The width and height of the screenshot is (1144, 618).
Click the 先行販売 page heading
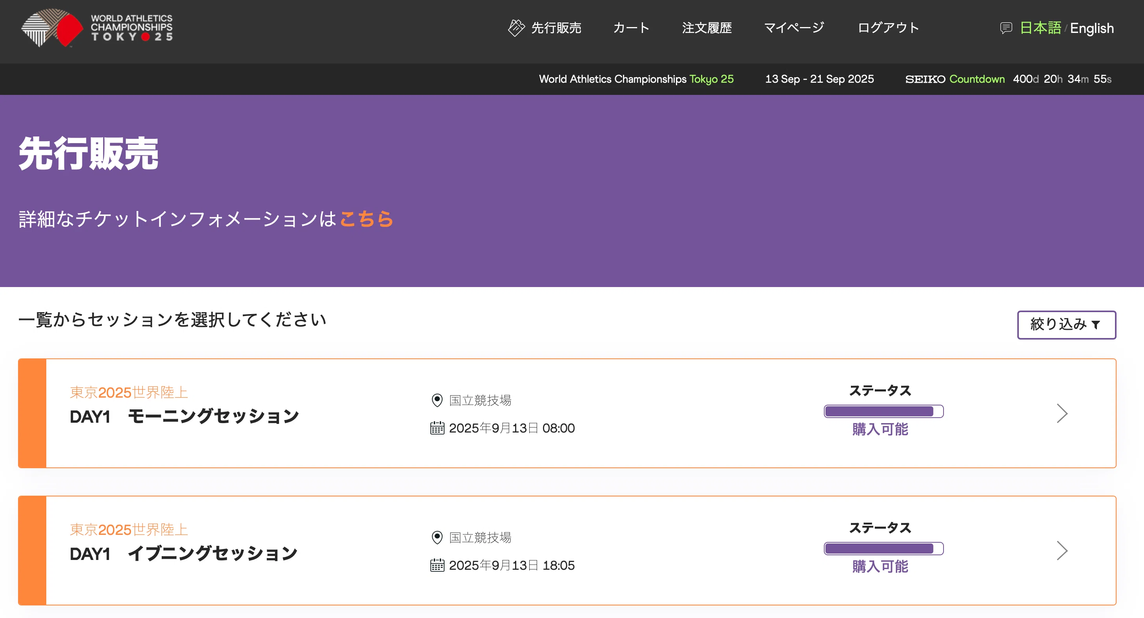(88, 154)
